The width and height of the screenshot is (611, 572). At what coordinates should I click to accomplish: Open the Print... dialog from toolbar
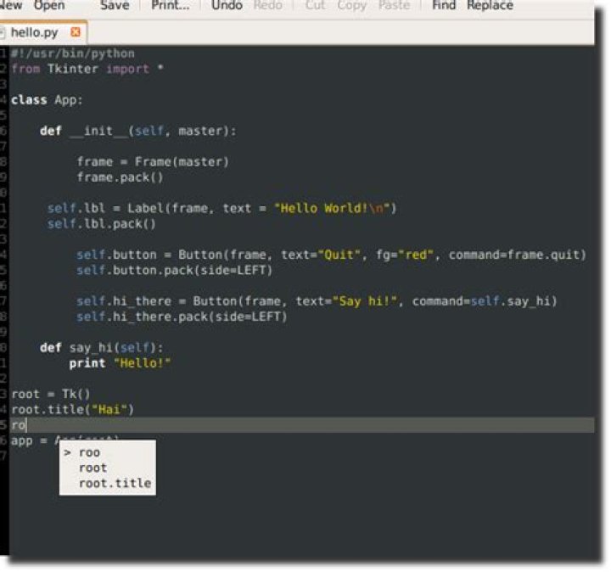(x=171, y=5)
